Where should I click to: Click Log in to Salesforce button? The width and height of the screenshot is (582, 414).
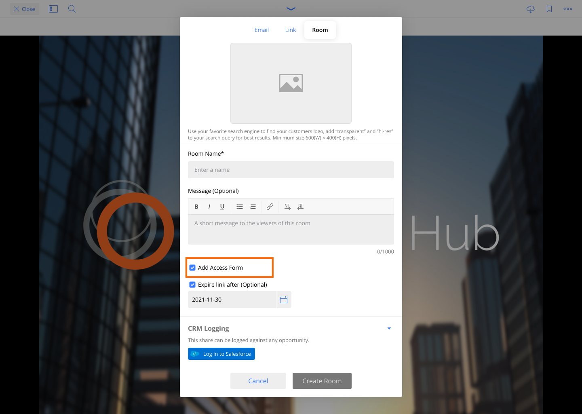[x=221, y=354]
